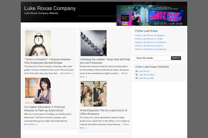Screen dimensions: 208x138
Task: Open the Luke Roxas website link
Action: pyautogui.click(x=144, y=71)
